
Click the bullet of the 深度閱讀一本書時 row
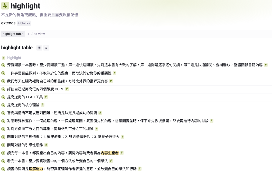tap(3, 65)
